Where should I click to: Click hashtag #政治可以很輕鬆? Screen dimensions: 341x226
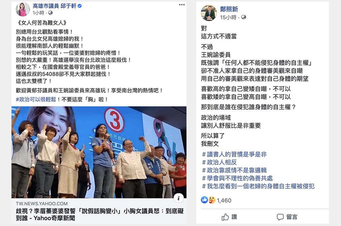click(x=36, y=99)
